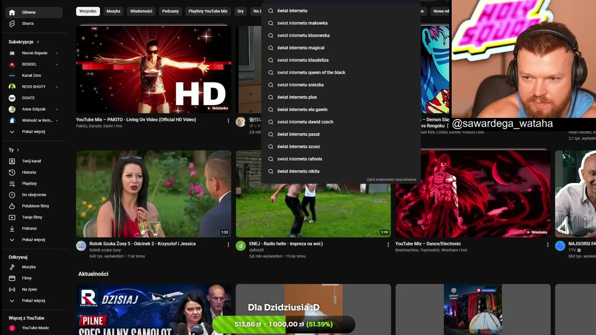Open Shorts icon in sidebar
This screenshot has height=335, width=596.
[12, 24]
